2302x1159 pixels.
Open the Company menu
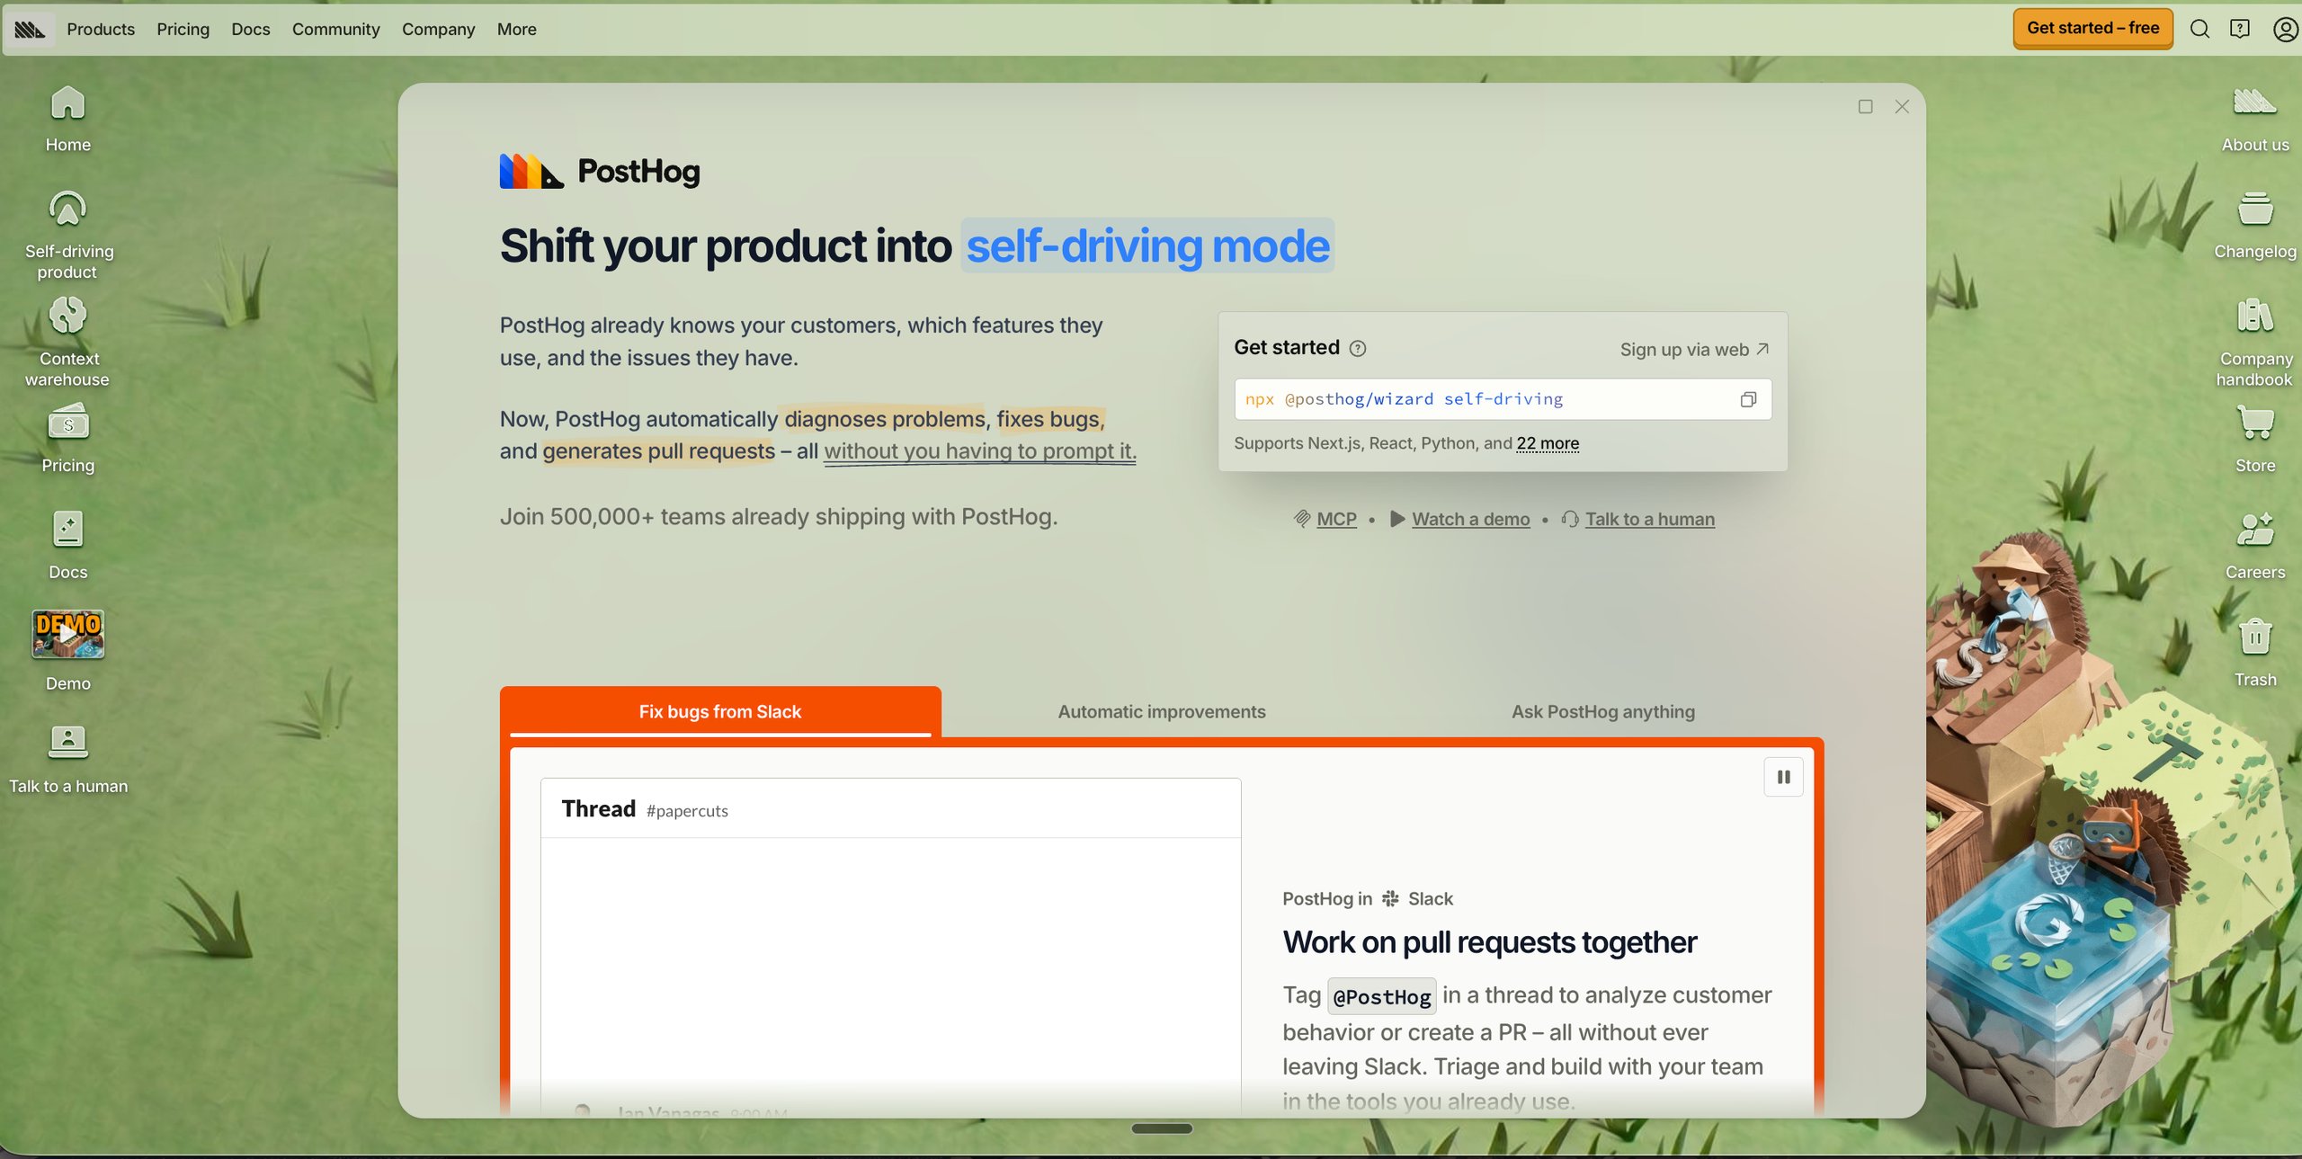438,29
